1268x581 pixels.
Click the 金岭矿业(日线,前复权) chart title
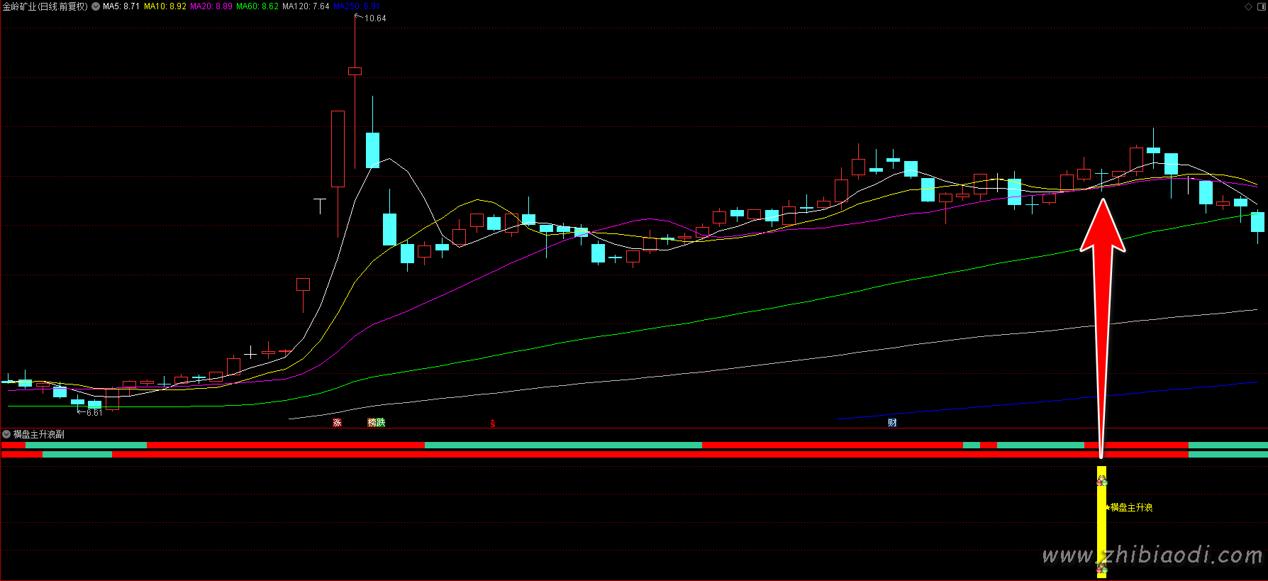[x=45, y=6]
